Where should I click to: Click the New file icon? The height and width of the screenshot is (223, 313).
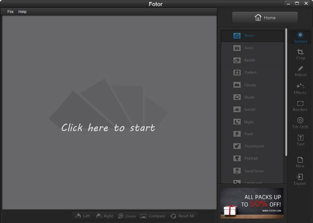click(x=300, y=162)
